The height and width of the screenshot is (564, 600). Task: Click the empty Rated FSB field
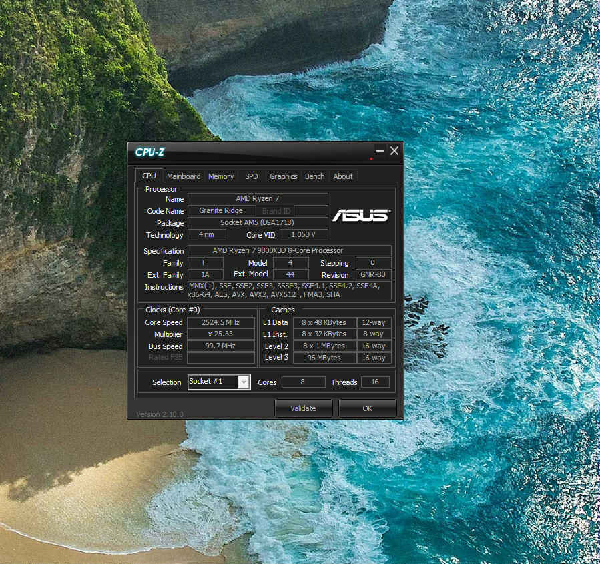click(221, 358)
